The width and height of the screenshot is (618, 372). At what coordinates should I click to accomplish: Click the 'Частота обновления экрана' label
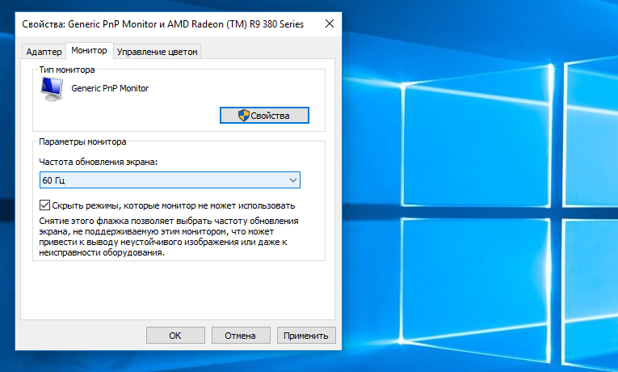tap(99, 163)
